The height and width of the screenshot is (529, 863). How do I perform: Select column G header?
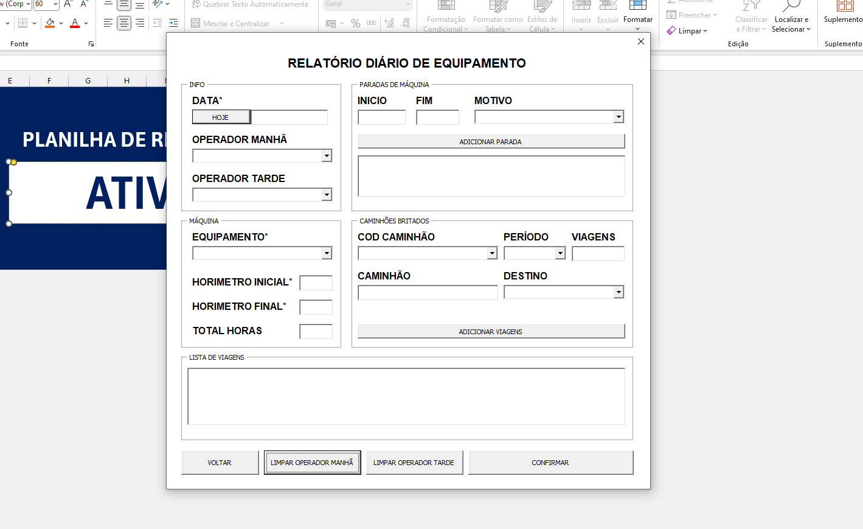(88, 80)
